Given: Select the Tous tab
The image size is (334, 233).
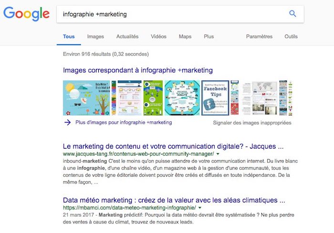Looking at the screenshot, I should tap(69, 36).
